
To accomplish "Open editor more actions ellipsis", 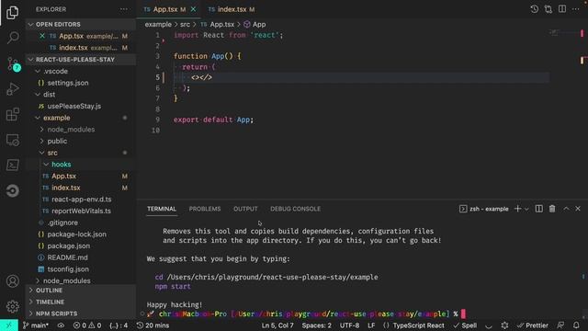I will tap(576, 9).
